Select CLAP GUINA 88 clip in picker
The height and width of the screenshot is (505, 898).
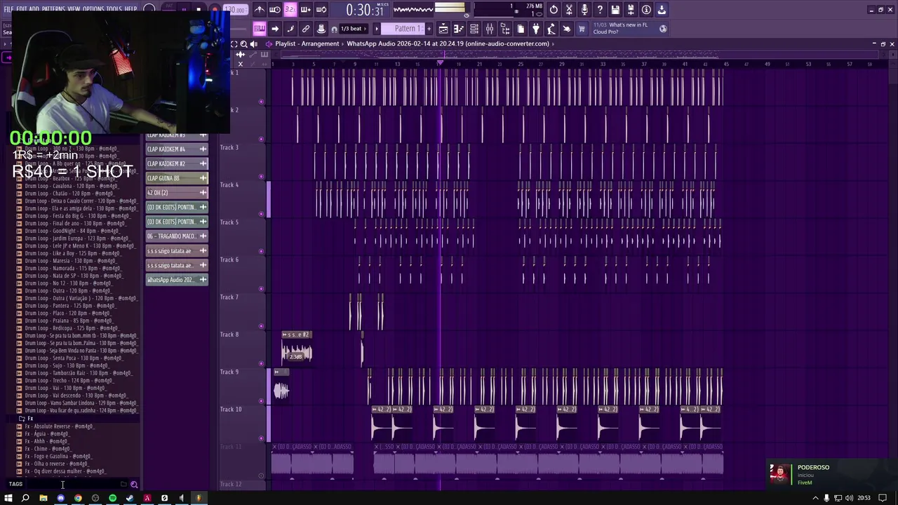click(x=177, y=178)
